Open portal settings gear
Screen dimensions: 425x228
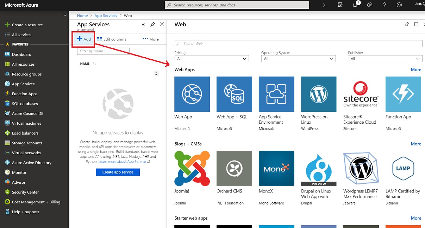click(370, 5)
